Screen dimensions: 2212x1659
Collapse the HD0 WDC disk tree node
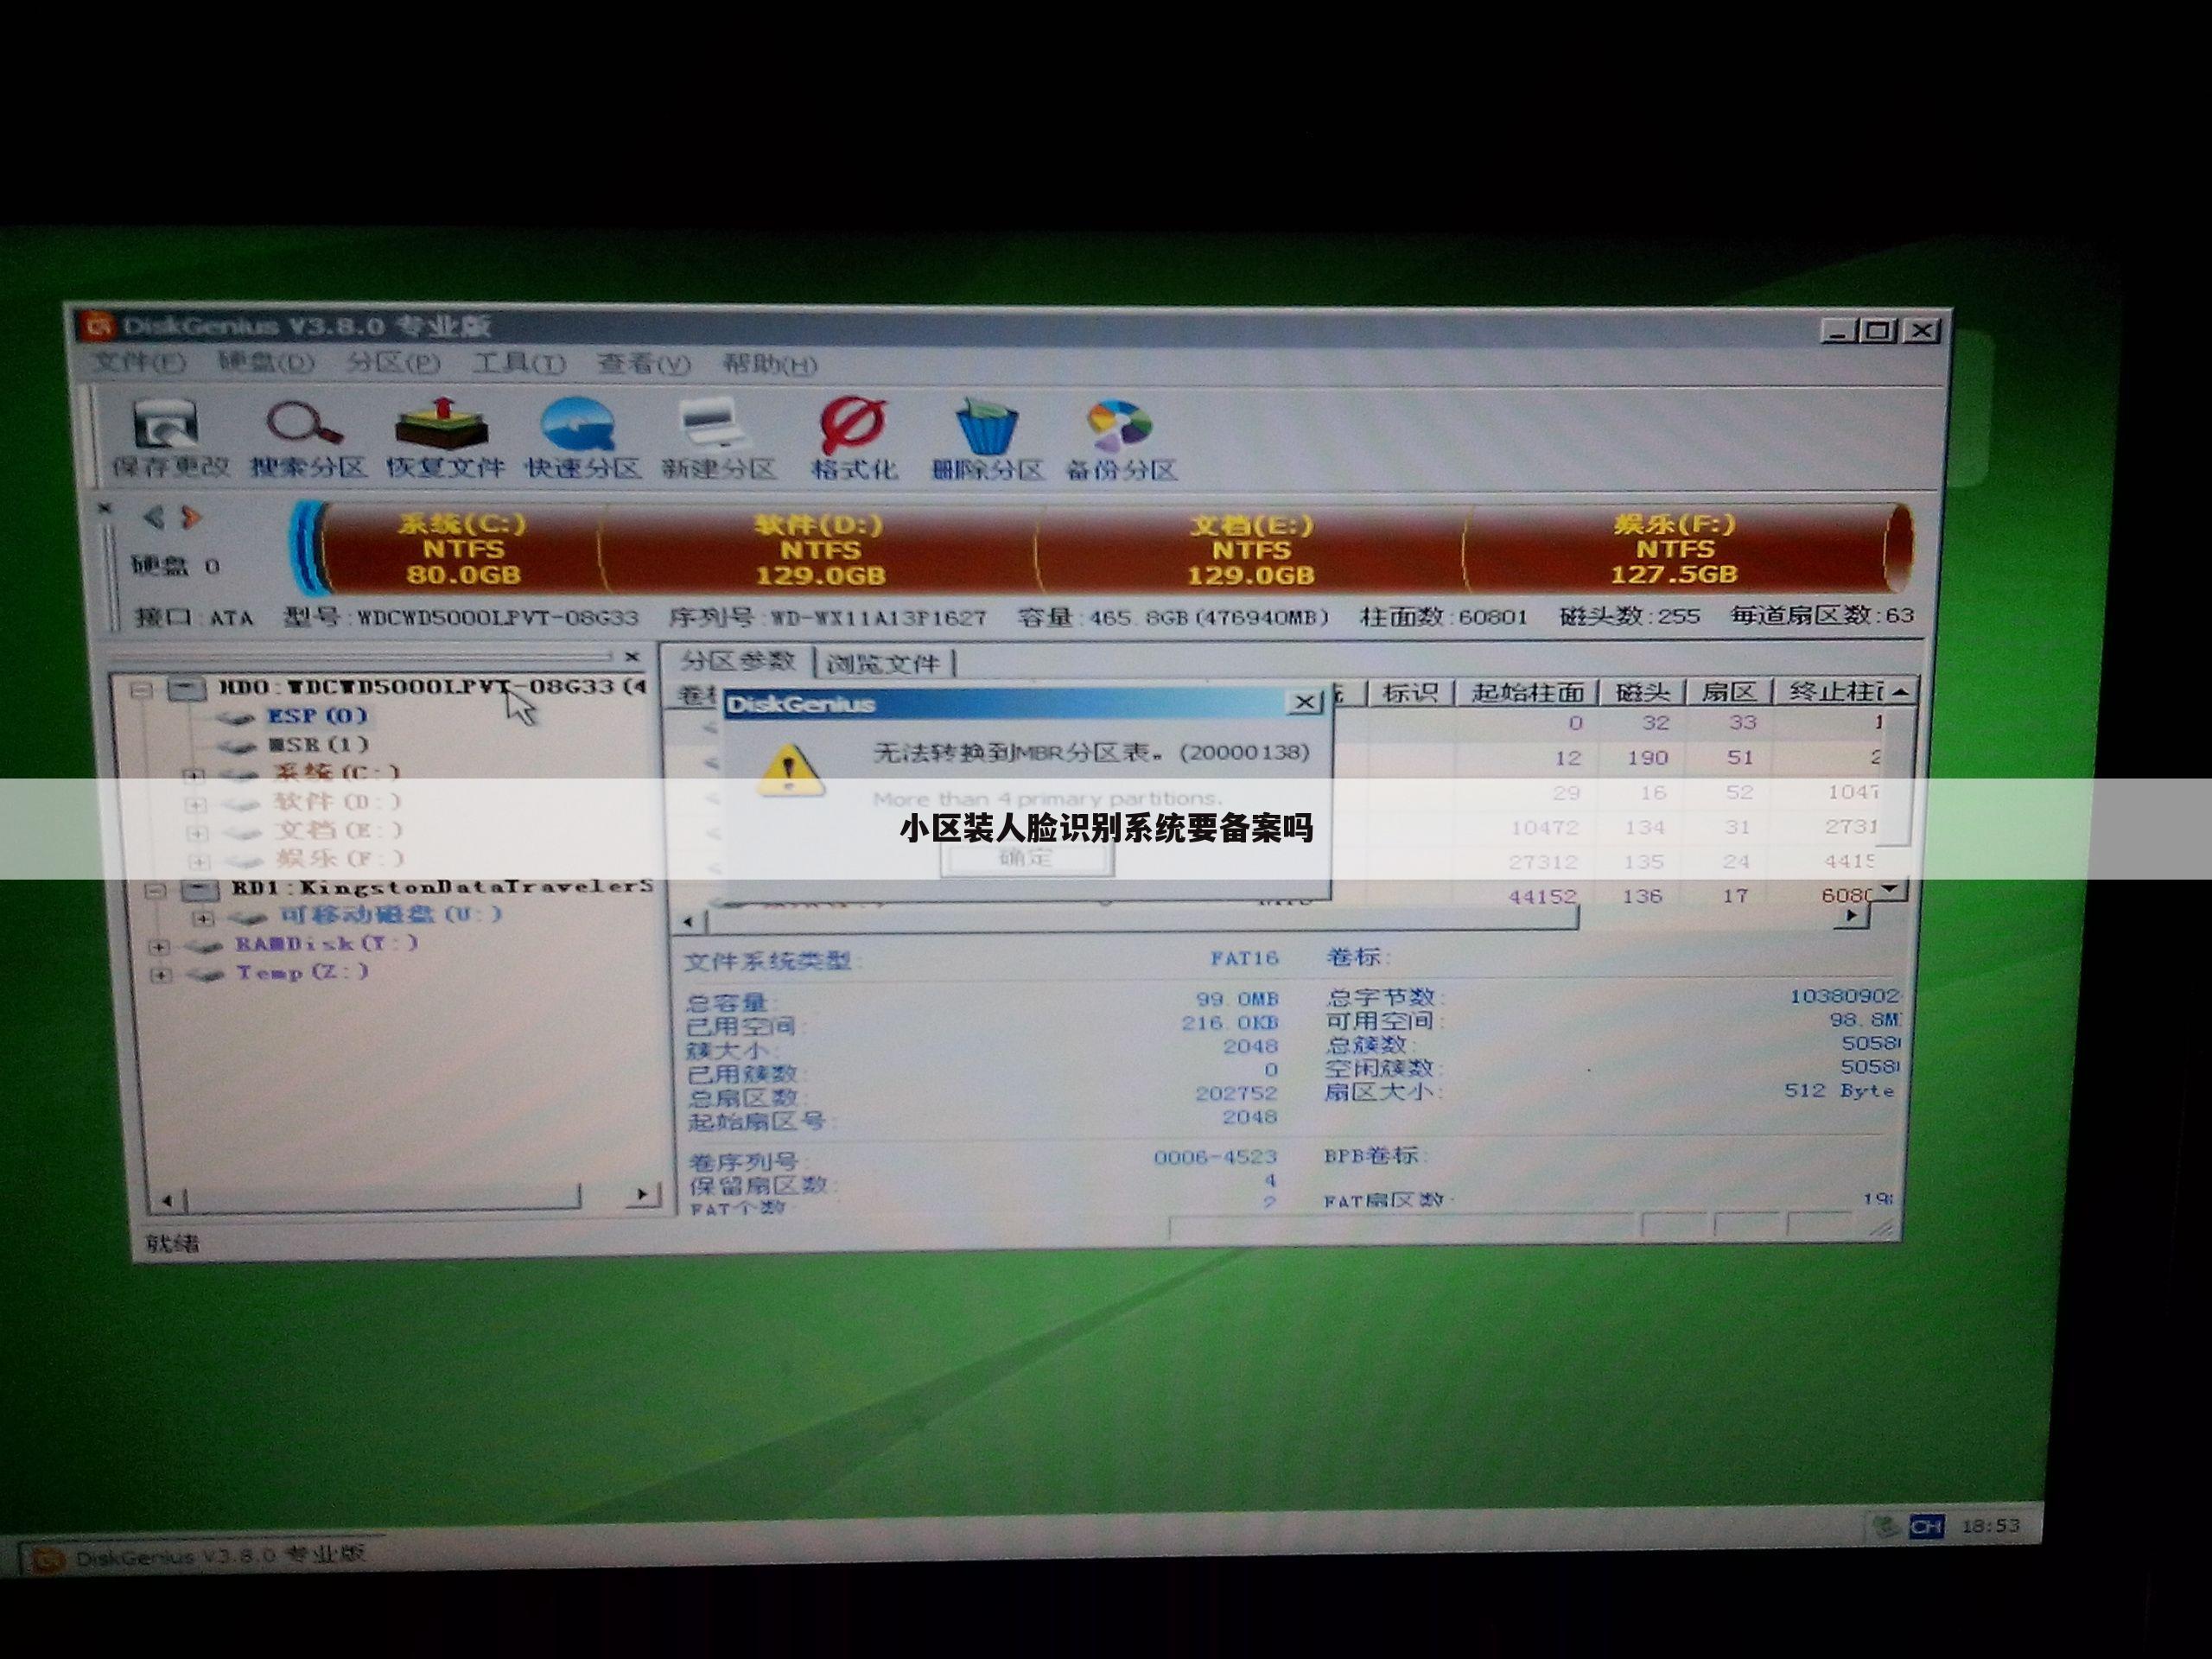[141, 690]
